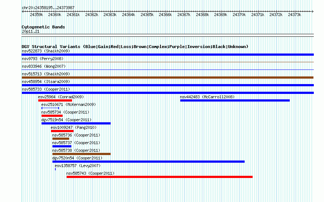The height and width of the screenshot is (202, 324).
Task: Click the 24361k ruler tick label
Action: click(73, 15)
